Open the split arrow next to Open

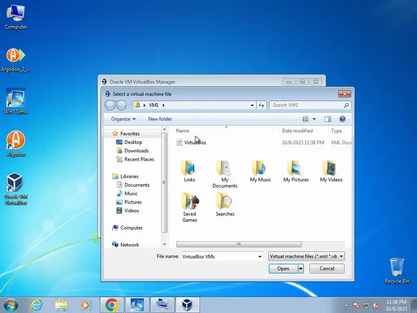[x=301, y=269]
